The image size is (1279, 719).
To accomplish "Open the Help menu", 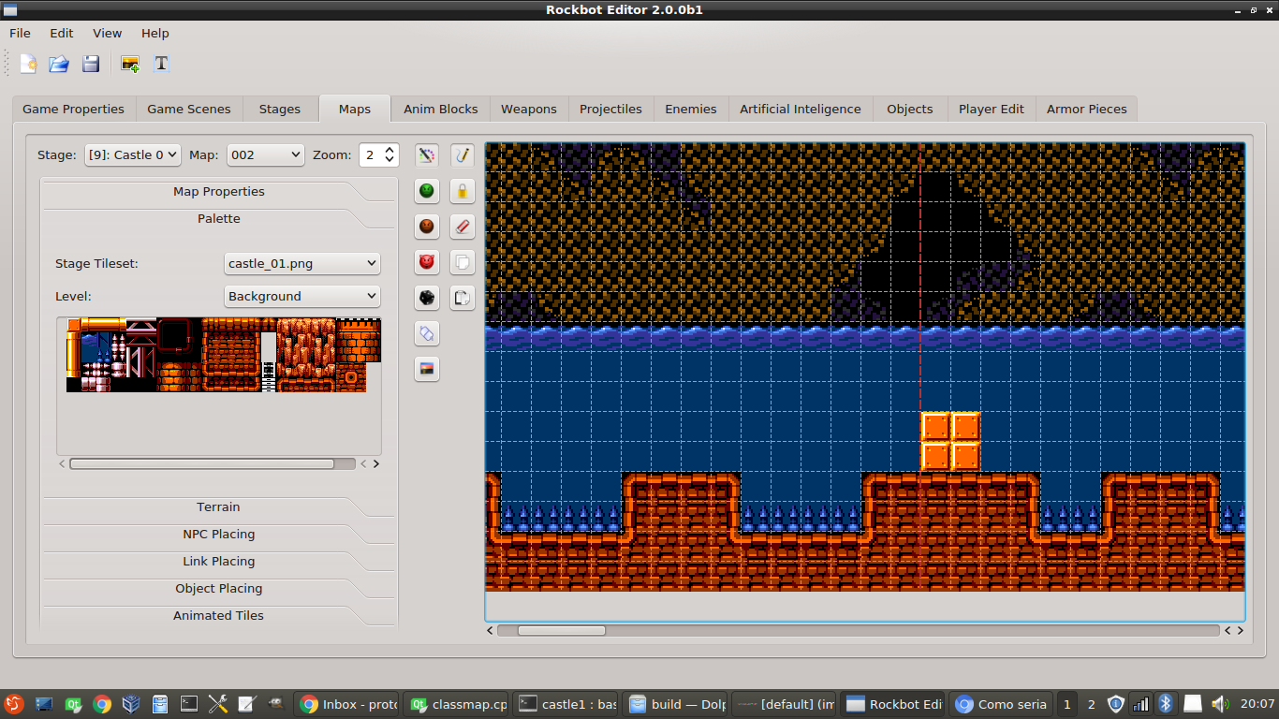I will pos(155,33).
